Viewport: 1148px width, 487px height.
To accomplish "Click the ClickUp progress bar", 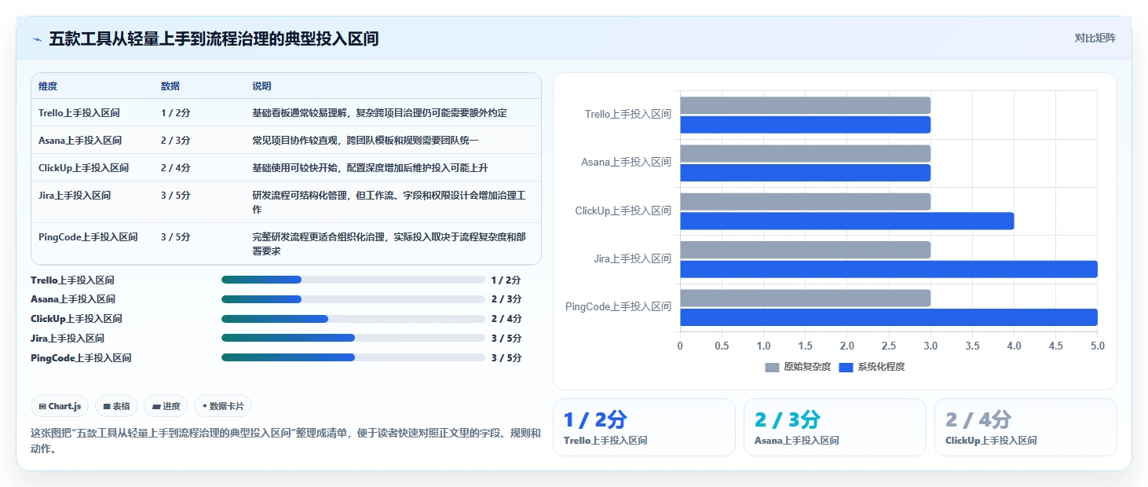I will coord(353,319).
